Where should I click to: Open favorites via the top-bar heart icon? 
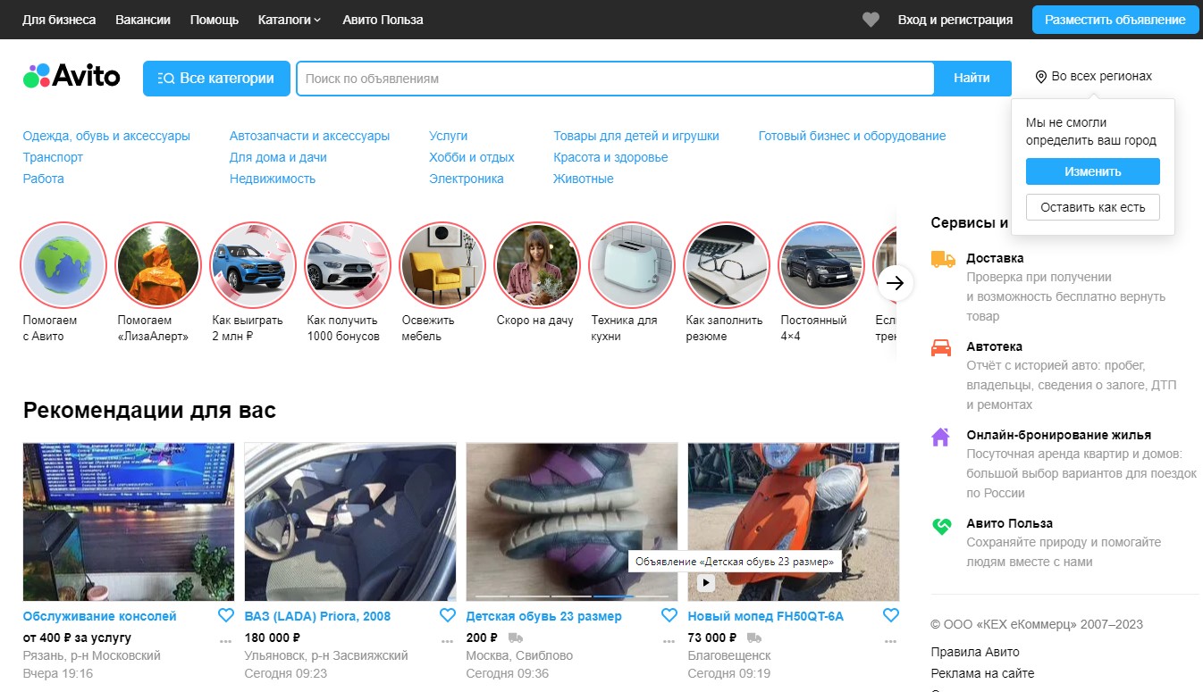point(871,20)
